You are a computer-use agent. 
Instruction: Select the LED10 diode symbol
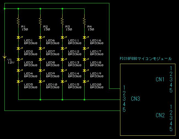tap(41, 82)
